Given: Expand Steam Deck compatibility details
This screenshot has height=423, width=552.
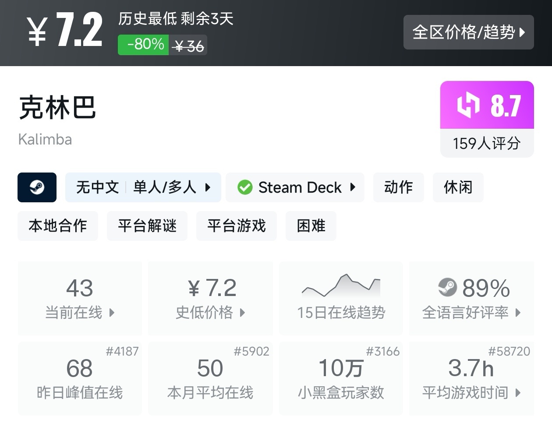Looking at the screenshot, I should click(295, 187).
